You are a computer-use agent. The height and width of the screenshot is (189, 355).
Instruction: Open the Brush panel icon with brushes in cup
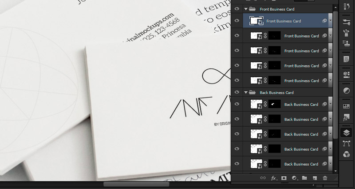tap(347, 33)
